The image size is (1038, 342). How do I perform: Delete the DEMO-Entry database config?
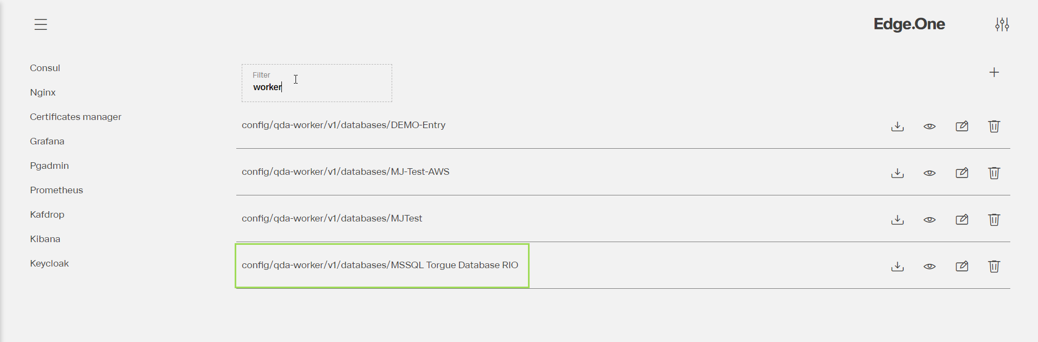click(x=994, y=126)
